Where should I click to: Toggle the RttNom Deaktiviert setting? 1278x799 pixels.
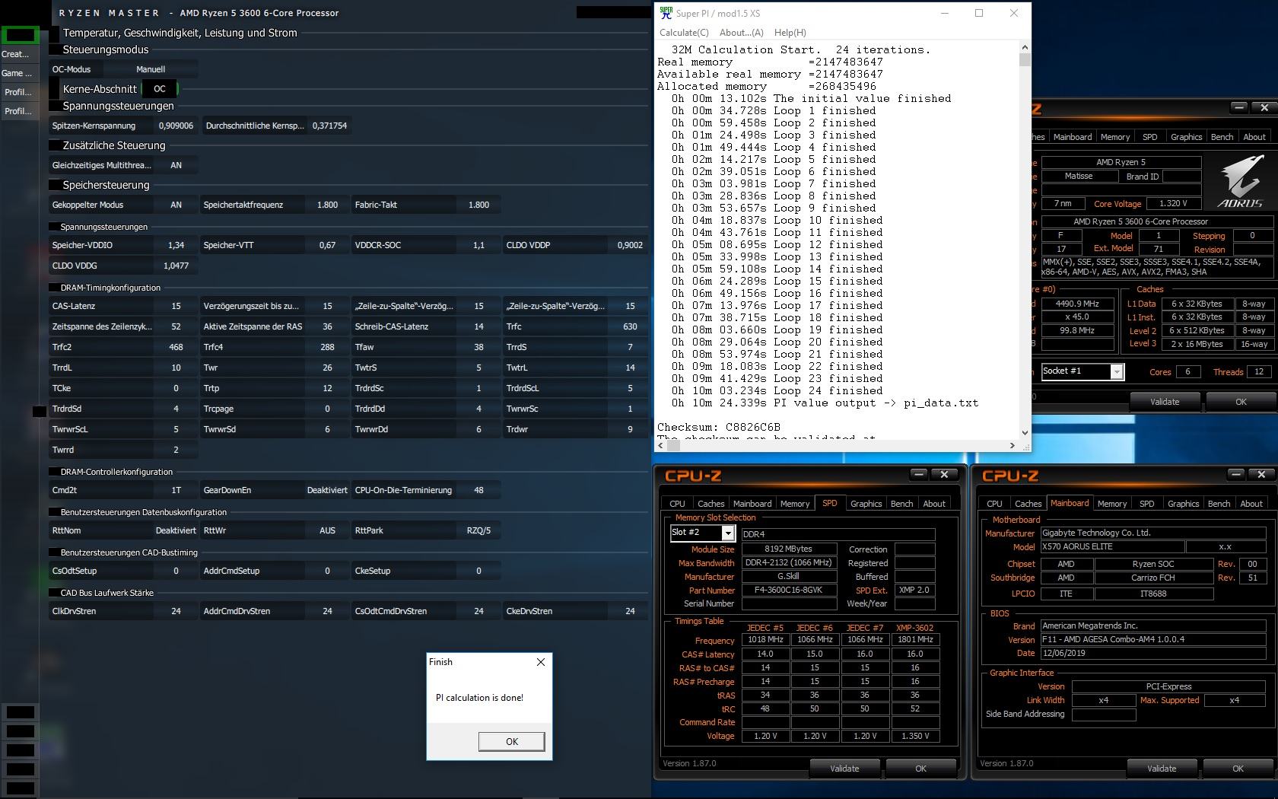point(176,530)
